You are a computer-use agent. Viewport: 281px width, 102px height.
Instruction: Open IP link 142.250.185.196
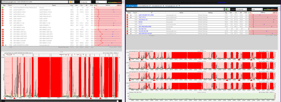(143, 31)
